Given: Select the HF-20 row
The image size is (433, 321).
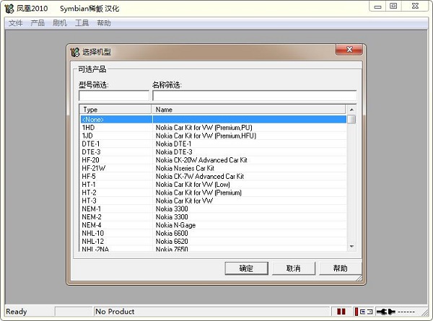Looking at the screenshot, I should click(x=213, y=160).
